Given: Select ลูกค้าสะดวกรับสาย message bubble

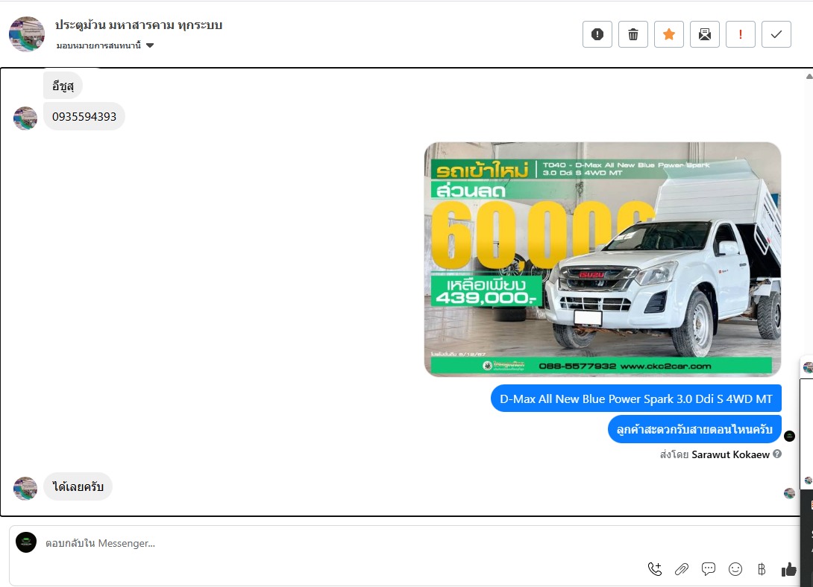Looking at the screenshot, I should [x=695, y=429].
